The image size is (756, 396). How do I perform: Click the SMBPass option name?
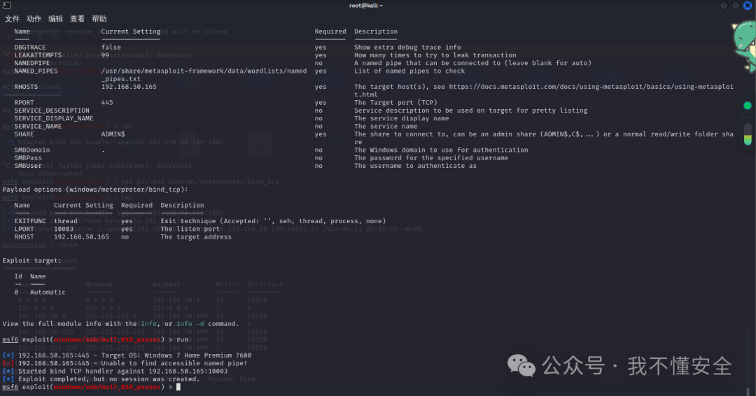coord(28,157)
